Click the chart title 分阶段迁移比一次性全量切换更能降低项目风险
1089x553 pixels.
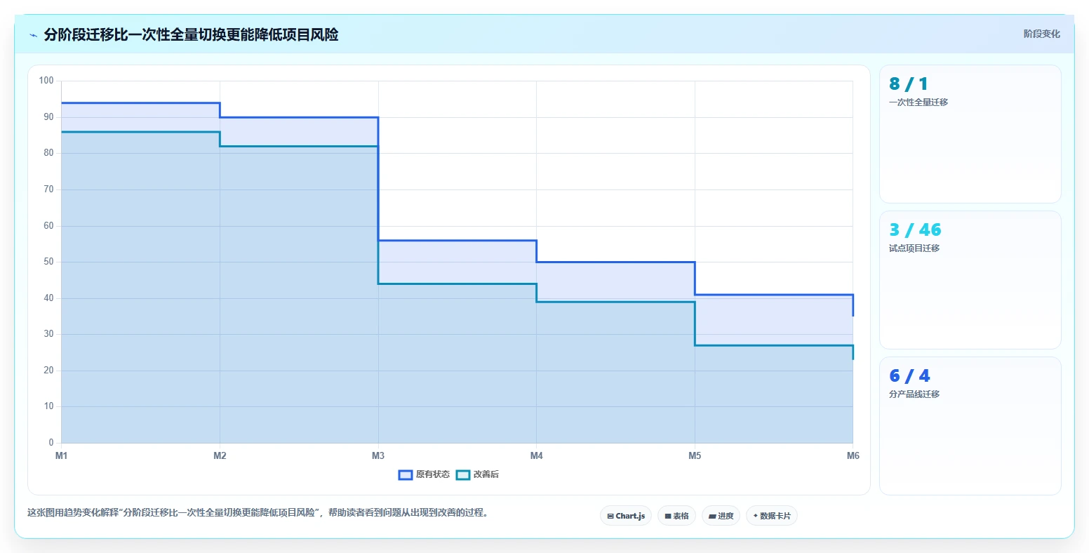(191, 35)
